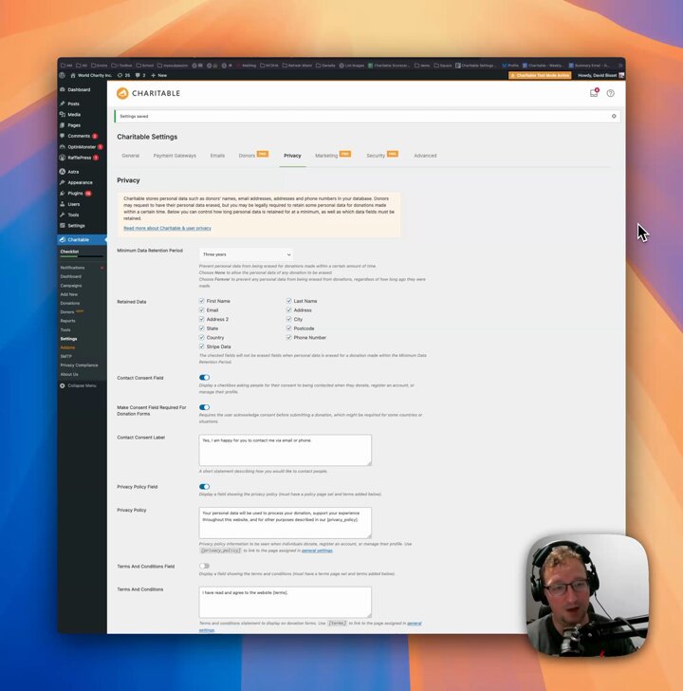This screenshot has height=691, width=683.
Task: Switch to the General settings tab
Action: [130, 156]
